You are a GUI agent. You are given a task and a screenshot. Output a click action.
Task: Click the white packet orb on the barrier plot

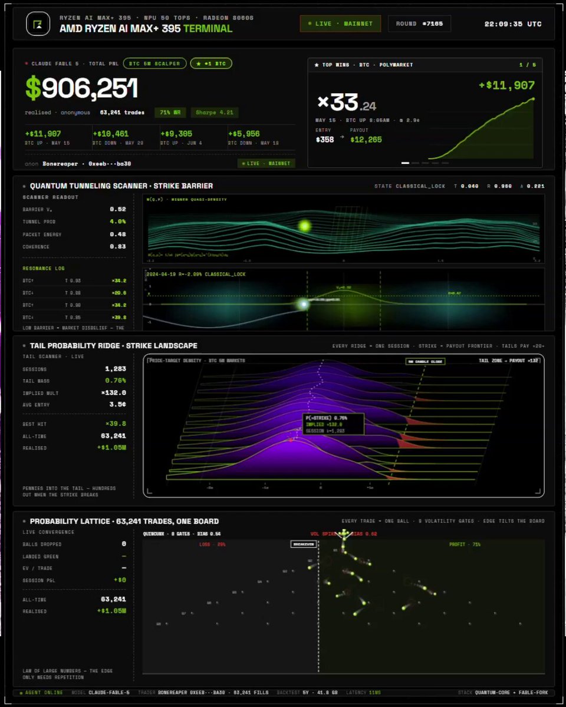(304, 304)
